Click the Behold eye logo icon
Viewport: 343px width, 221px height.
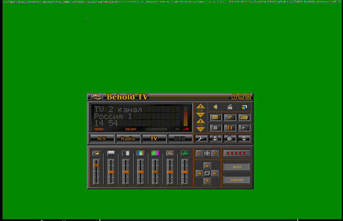coord(96,97)
